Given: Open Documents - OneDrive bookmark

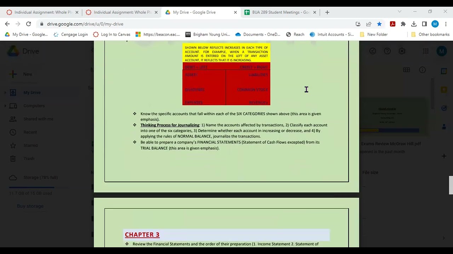Looking at the screenshot, I should coord(258,35).
